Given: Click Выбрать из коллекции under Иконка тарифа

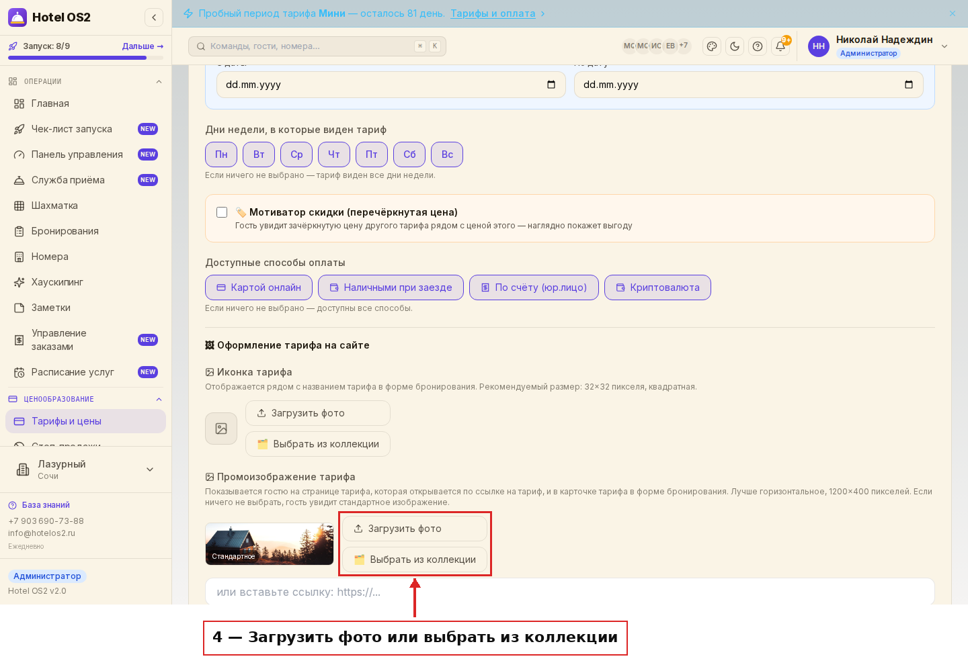Looking at the screenshot, I should (318, 444).
